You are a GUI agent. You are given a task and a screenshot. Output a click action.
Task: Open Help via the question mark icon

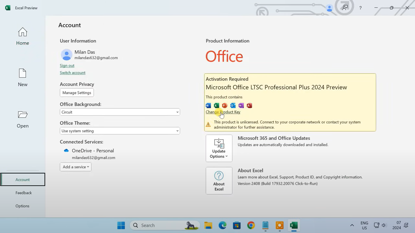coord(360,8)
